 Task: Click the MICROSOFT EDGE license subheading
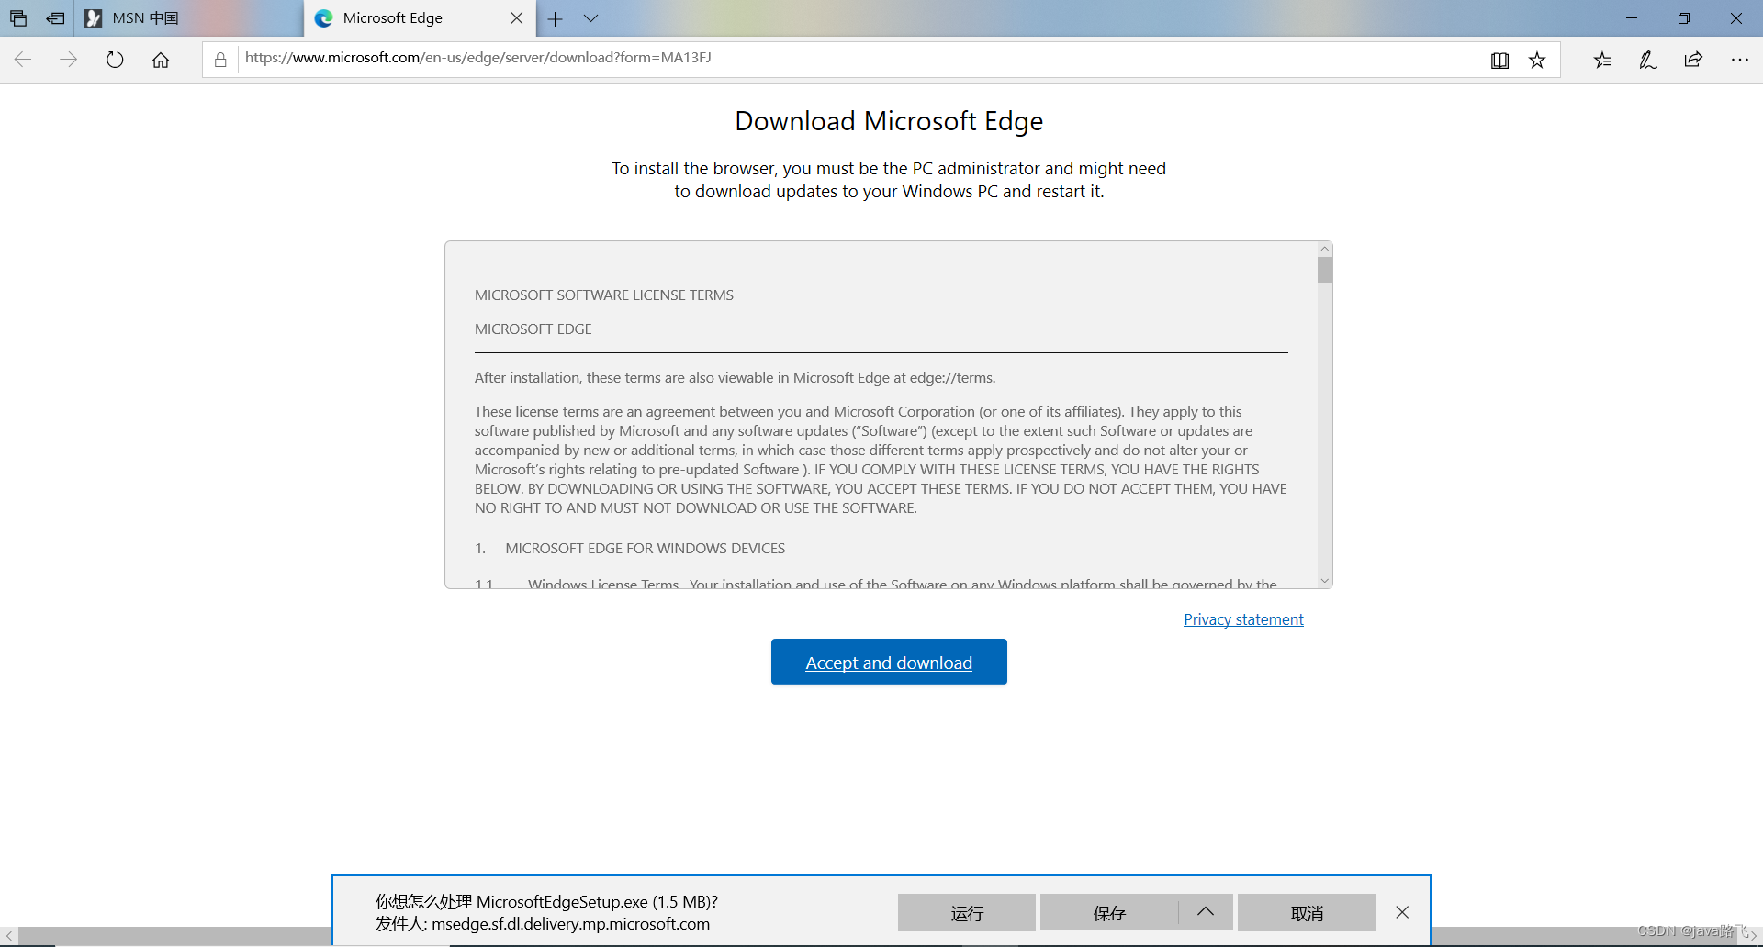533,329
